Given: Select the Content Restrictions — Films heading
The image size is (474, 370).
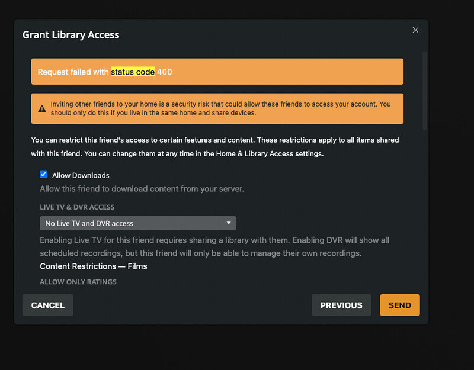Looking at the screenshot, I should (x=94, y=266).
